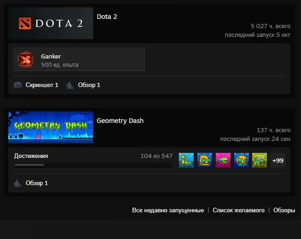Open Скриншот 1 link for Dota 2
Viewport: 301px width, 239px height.
[42, 85]
